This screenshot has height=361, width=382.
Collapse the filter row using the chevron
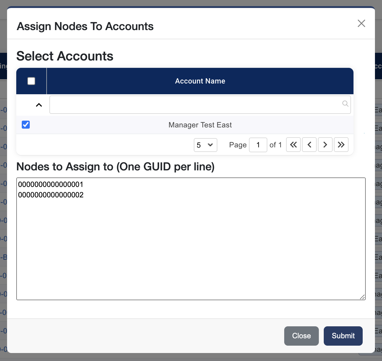pos(39,105)
